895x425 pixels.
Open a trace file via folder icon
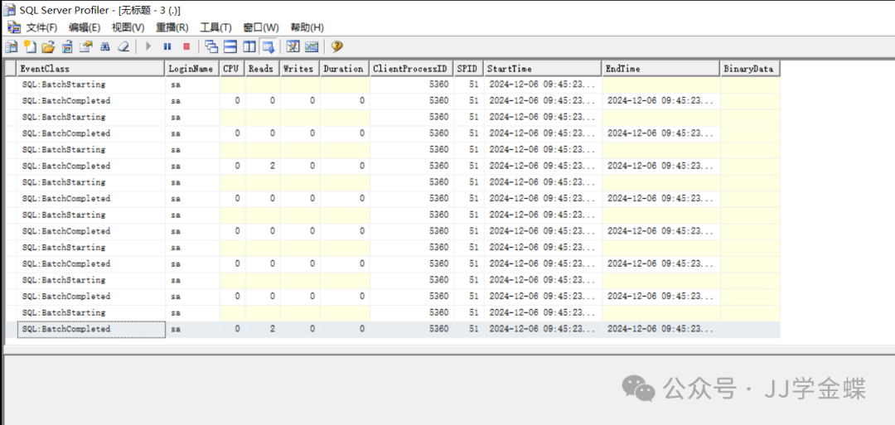[x=49, y=46]
